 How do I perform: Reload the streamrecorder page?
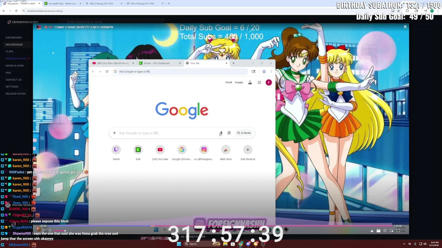coord(16,11)
